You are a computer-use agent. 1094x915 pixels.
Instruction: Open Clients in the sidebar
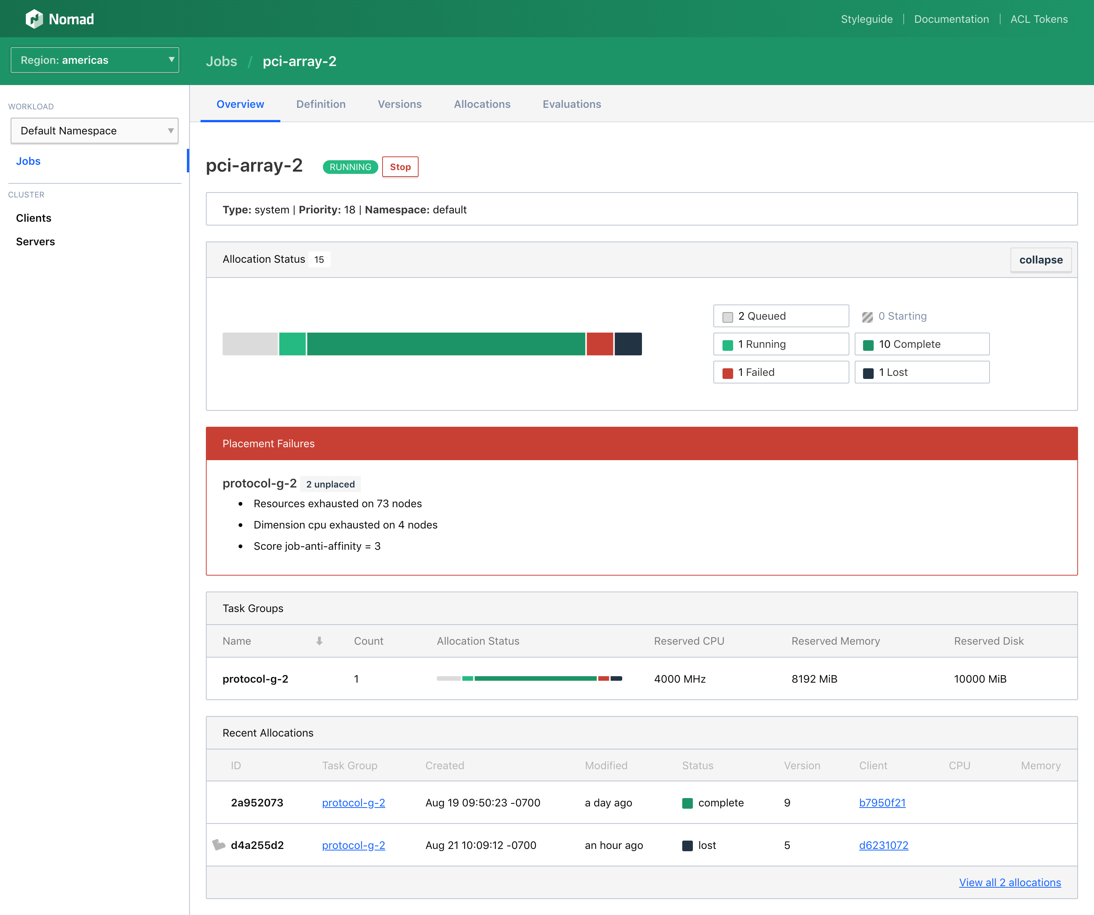tap(33, 218)
